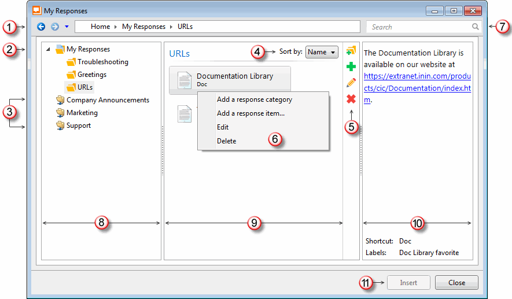Select Edit in the context menu
512x299 pixels.
pyautogui.click(x=223, y=127)
